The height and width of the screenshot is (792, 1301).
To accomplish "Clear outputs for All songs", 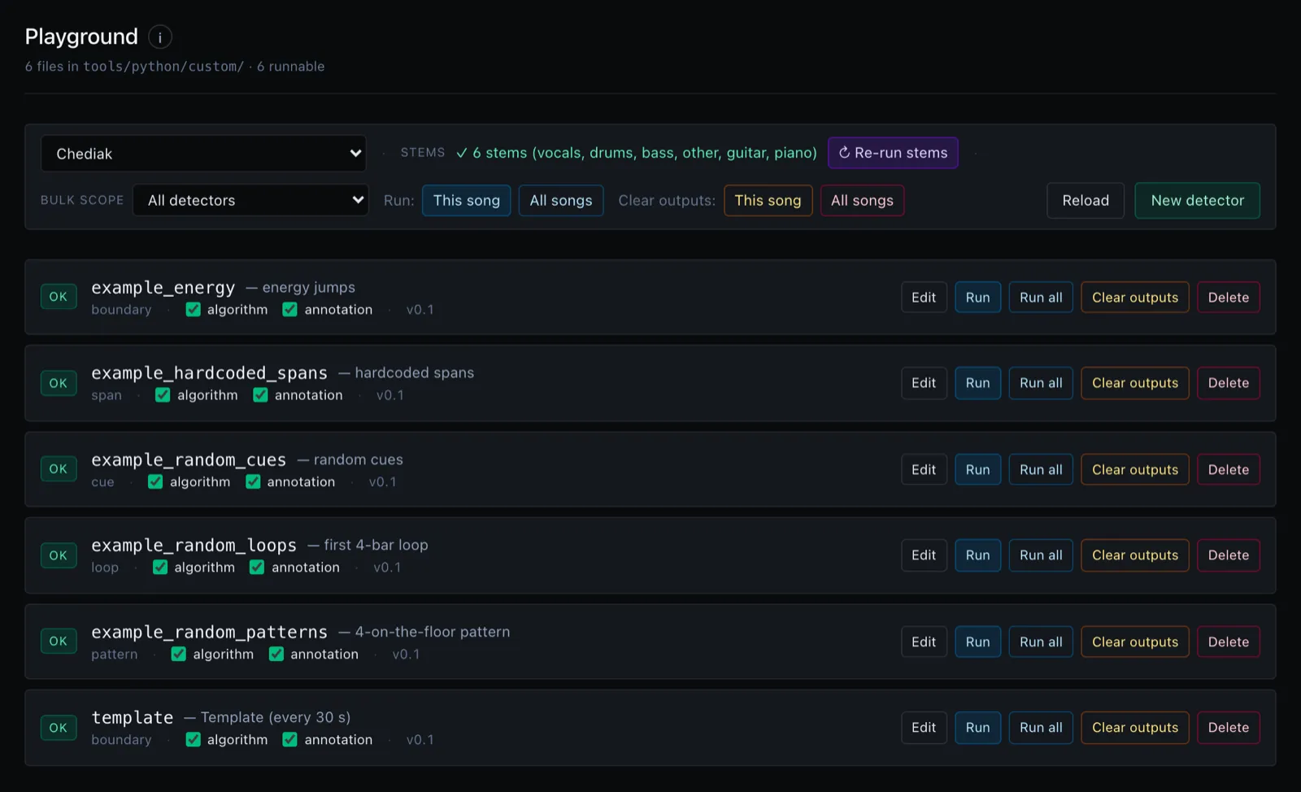I will click(862, 201).
